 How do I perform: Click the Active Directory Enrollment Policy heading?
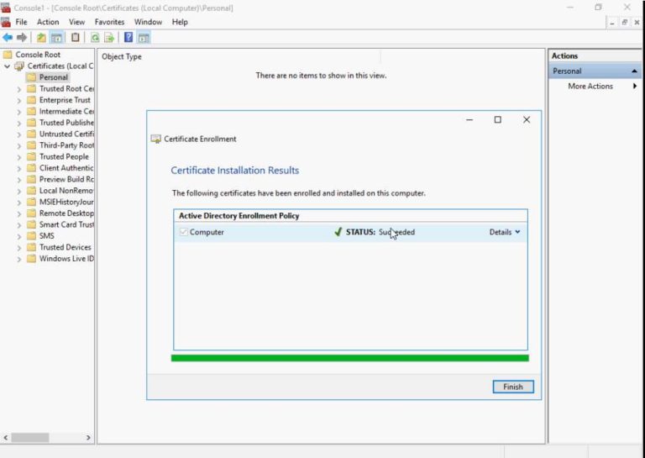(239, 216)
